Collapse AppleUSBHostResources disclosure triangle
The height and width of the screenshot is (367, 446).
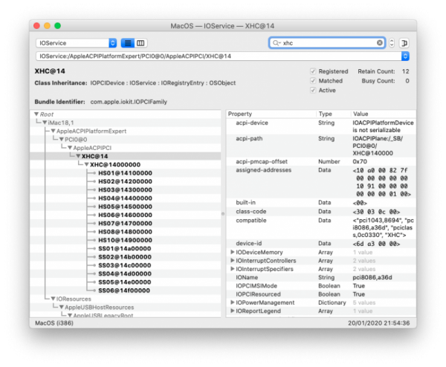62,308
